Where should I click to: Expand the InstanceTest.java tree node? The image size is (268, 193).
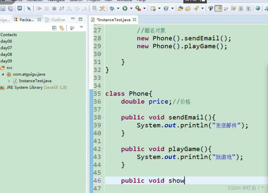click(x=9, y=81)
